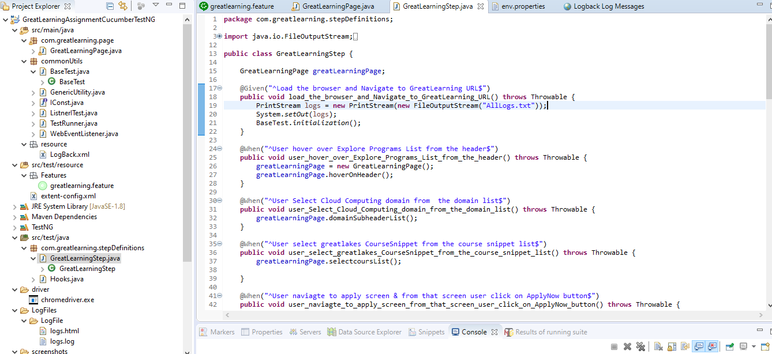Screen dimensions: 772x354
Task: Toggle Show Console When Standard Error Changes
Action: [x=712, y=347]
